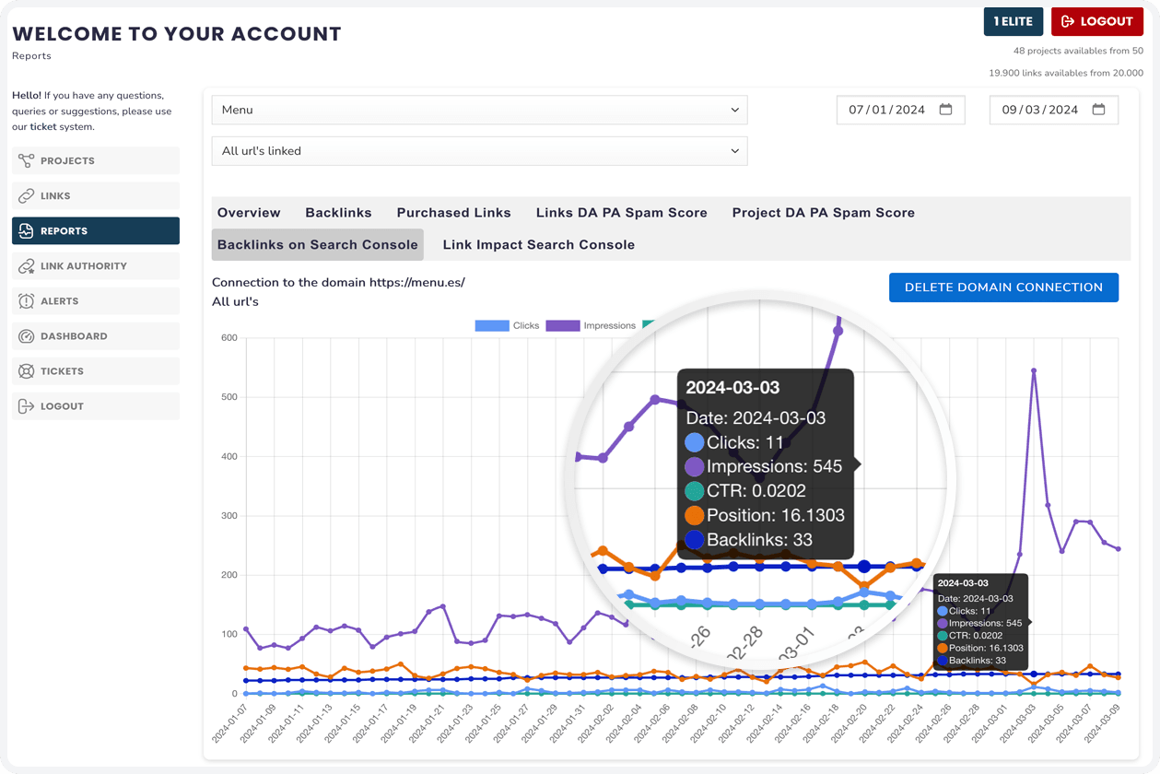The width and height of the screenshot is (1160, 774).
Task: Click the Dashboard gauge icon
Action: [x=26, y=335]
